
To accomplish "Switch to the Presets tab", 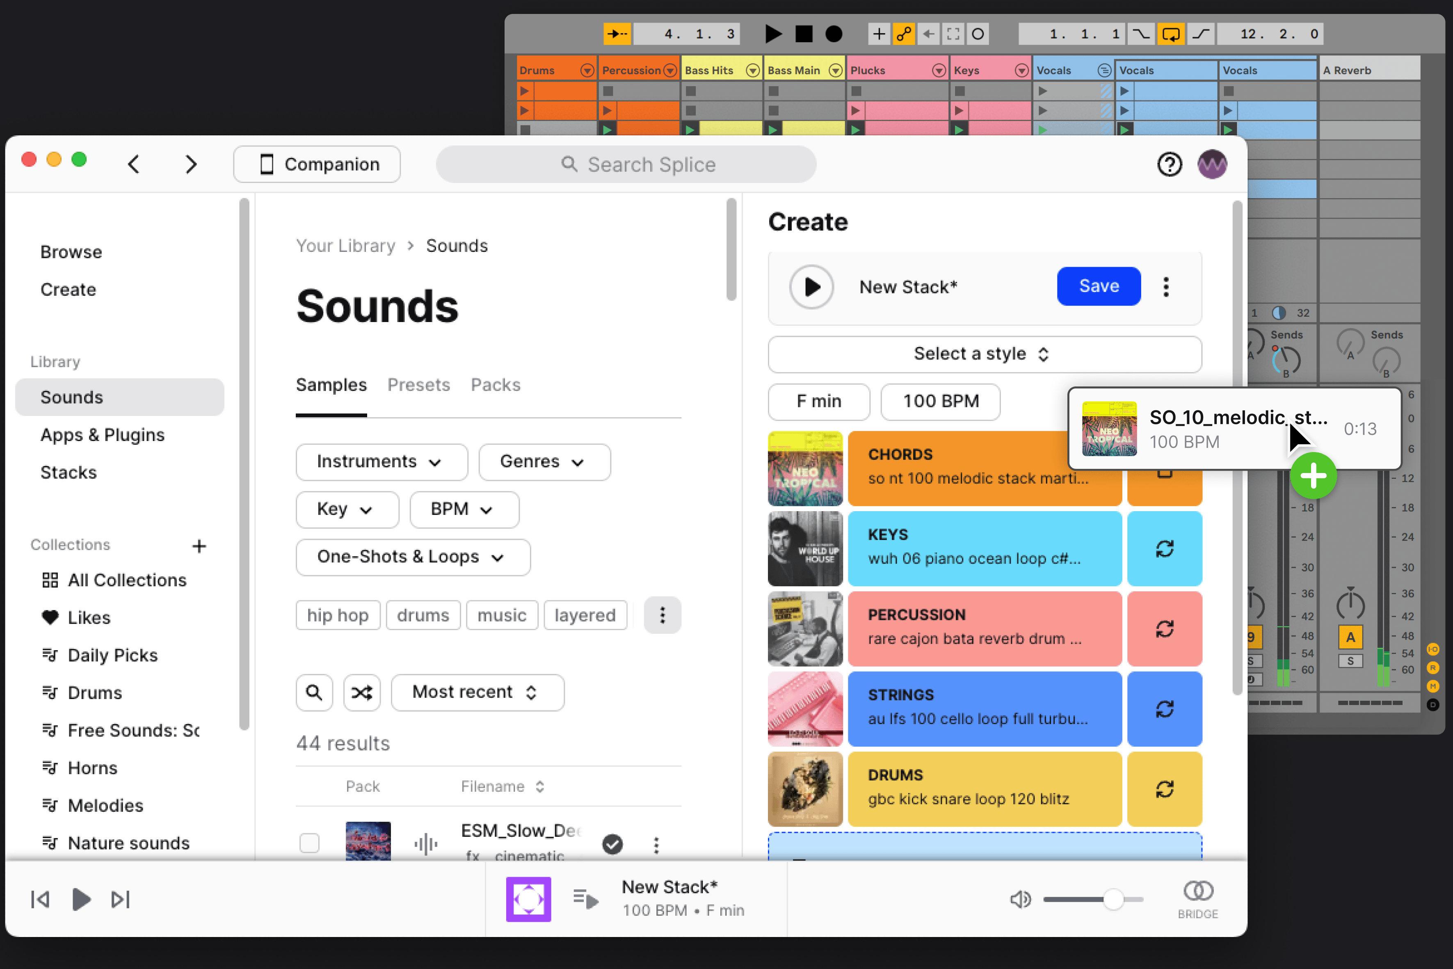I will coord(418,385).
